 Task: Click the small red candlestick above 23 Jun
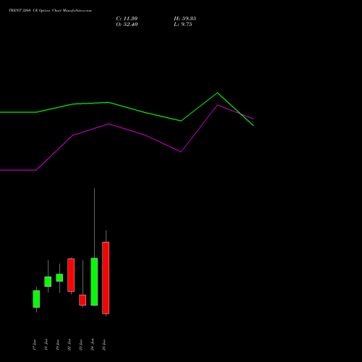(x=83, y=300)
